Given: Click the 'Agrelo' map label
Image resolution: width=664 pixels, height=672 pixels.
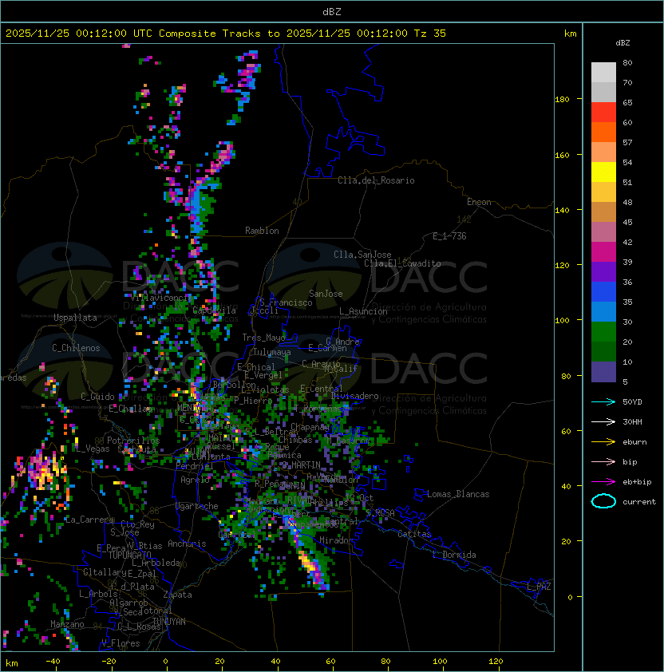Looking at the screenshot, I should 195,480.
